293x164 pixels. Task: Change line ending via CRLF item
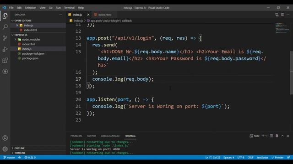pyautogui.click(x=250, y=158)
